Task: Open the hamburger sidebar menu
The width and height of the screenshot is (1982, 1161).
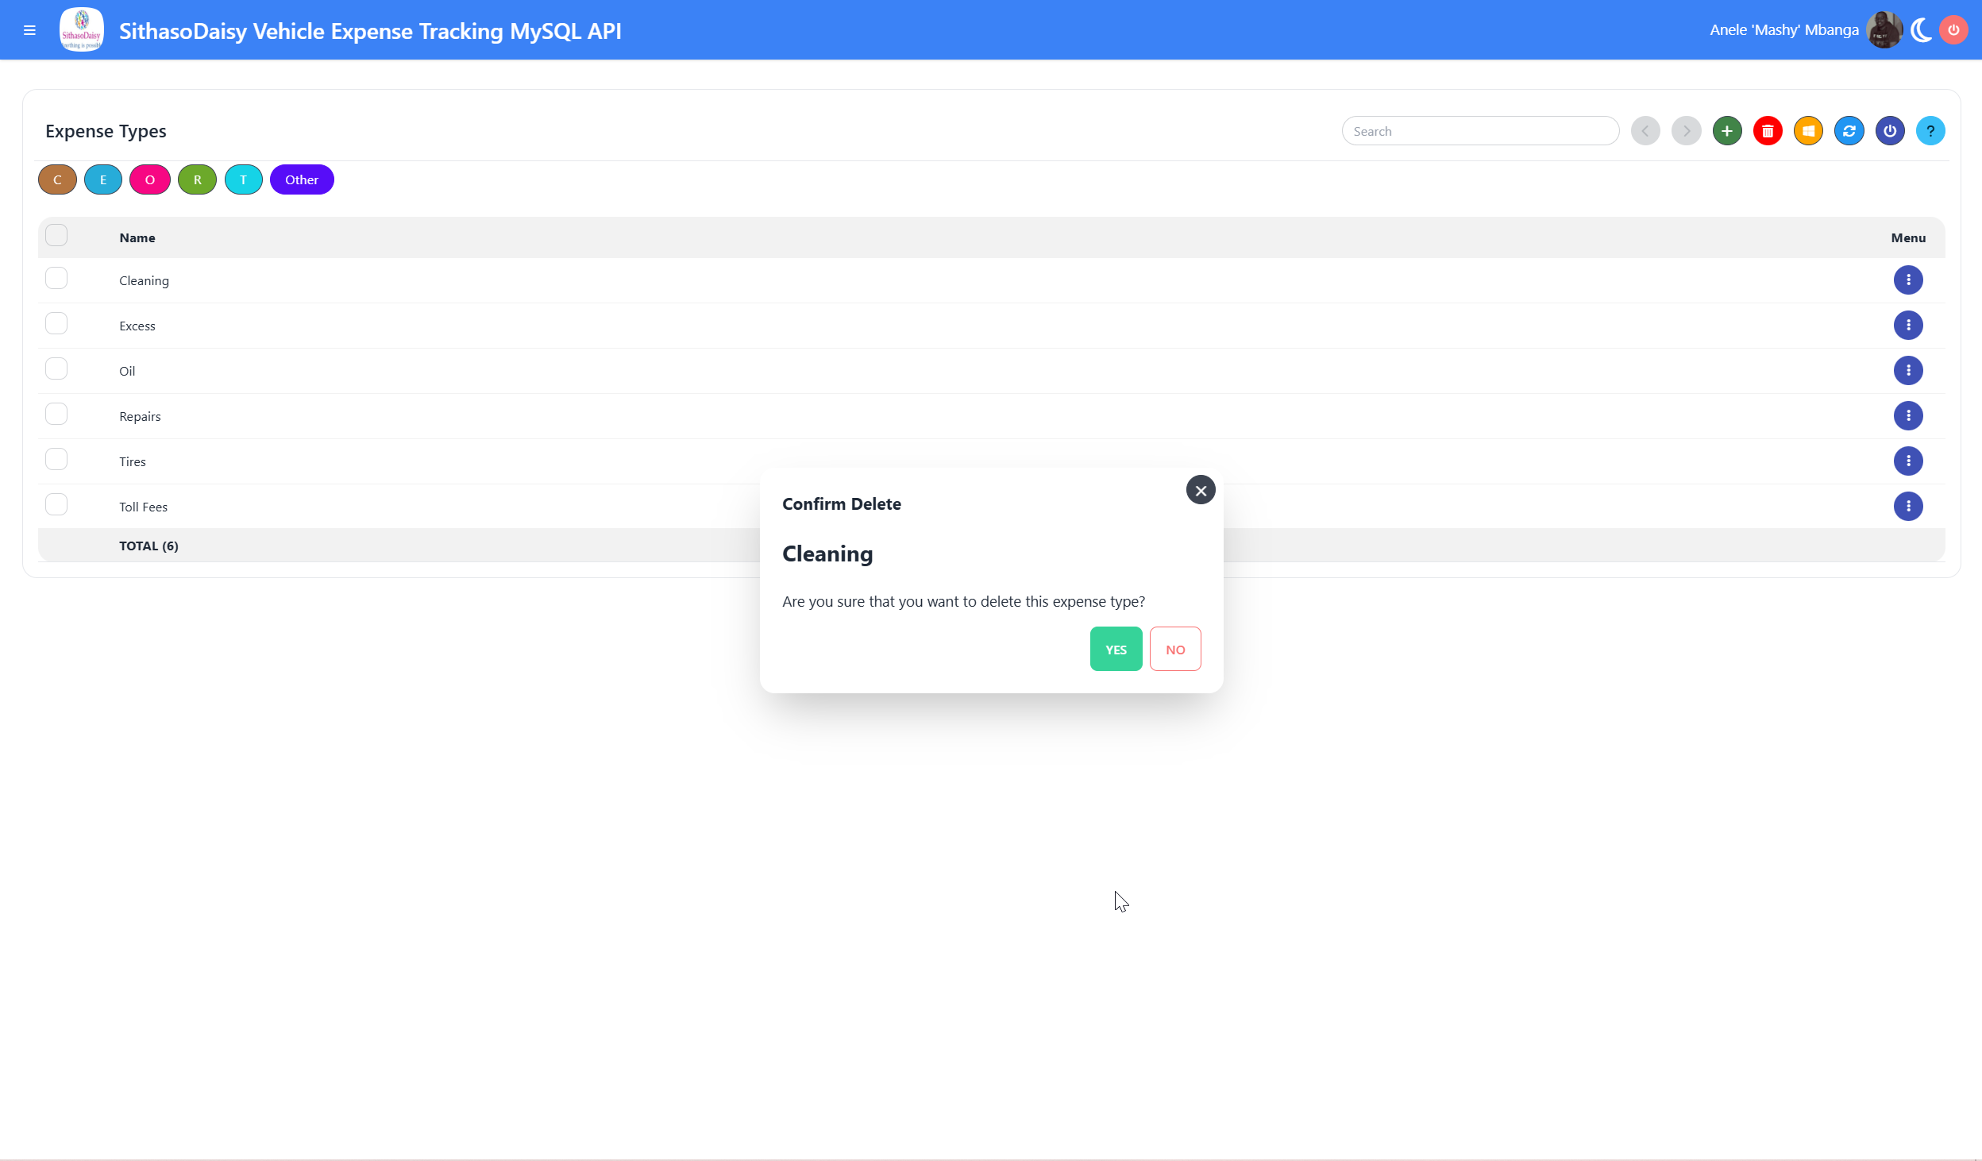Action: pos(30,30)
